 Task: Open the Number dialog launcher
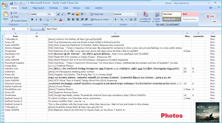(136, 25)
